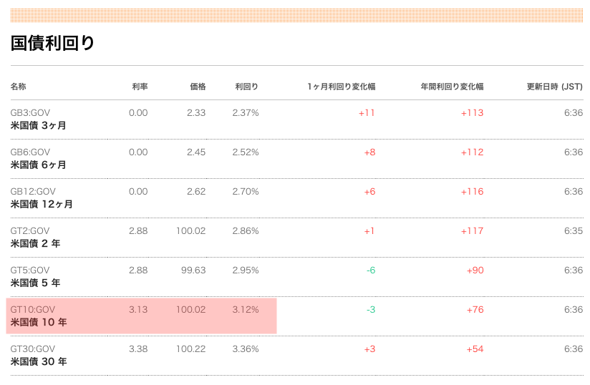The image size is (590, 385).
Task: Open the GB12:GOV ticker link
Action: pyautogui.click(x=33, y=192)
